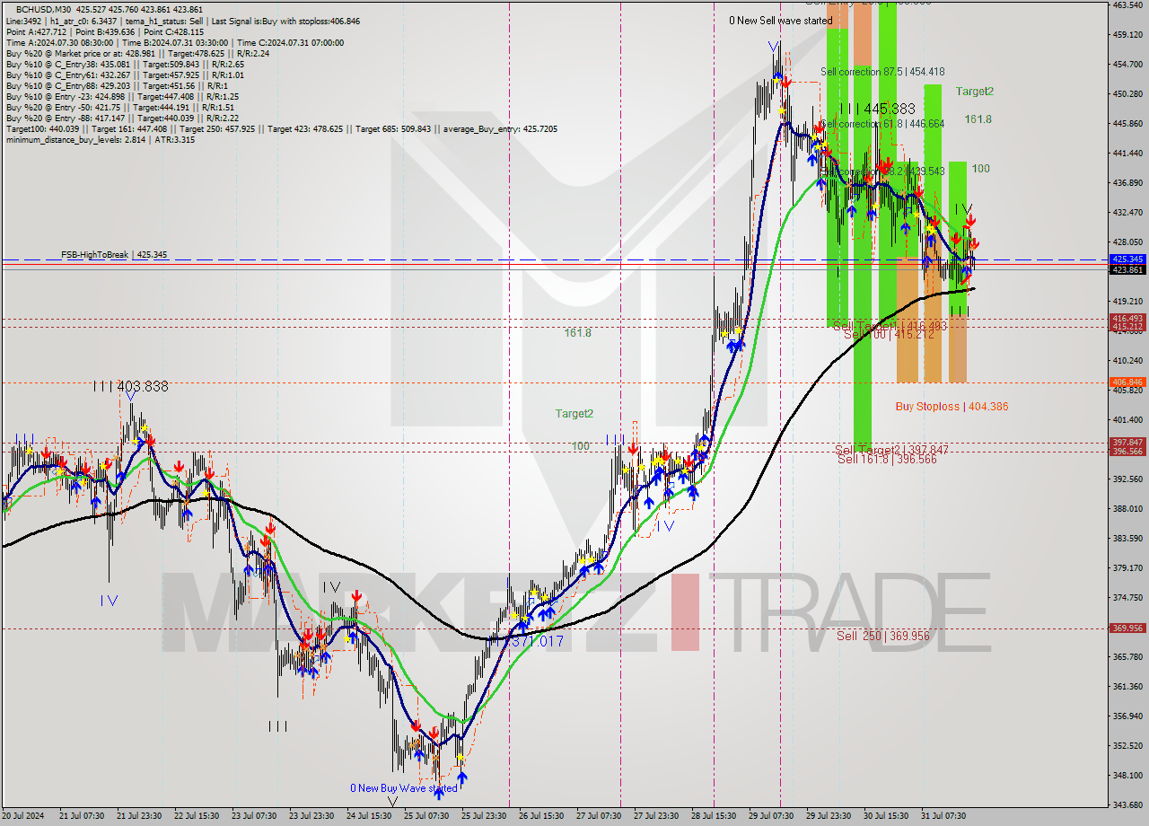This screenshot has height=826, width=1149.
Task: Click the '0 New Buy Wave started' annotation
Action: pyautogui.click(x=404, y=788)
